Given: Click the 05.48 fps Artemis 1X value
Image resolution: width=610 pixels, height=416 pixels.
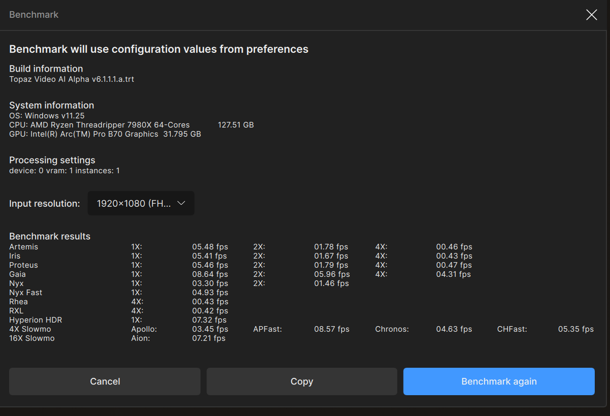Looking at the screenshot, I should (210, 247).
